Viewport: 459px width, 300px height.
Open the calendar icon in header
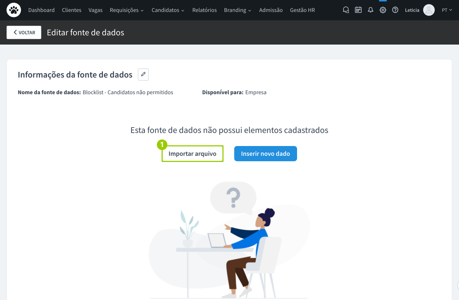(358, 10)
